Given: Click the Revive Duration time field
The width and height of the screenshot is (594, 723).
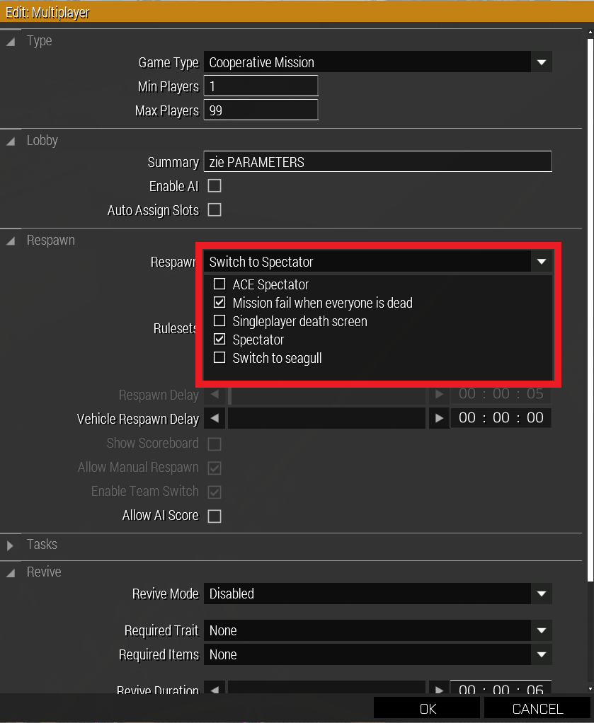Looking at the screenshot, I should (501, 687).
